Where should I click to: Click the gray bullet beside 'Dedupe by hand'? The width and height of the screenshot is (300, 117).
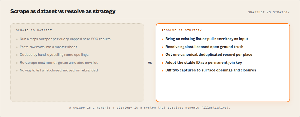click(x=17, y=55)
